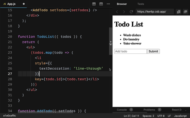Click the closing </ul> tag on line 30
The image size is (190, 118).
(32, 90)
